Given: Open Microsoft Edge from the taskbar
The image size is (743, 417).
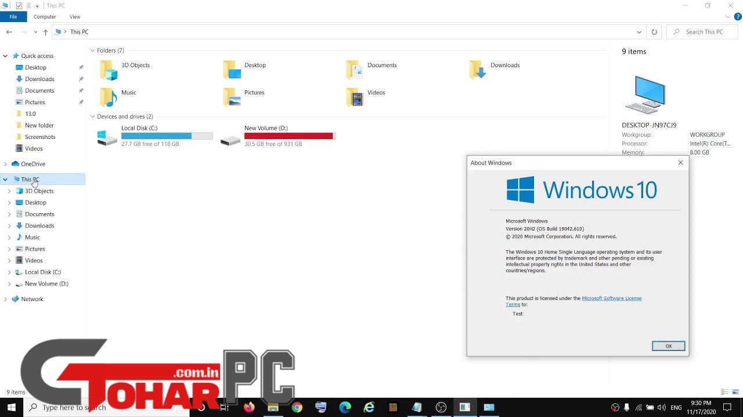Looking at the screenshot, I should (345, 407).
